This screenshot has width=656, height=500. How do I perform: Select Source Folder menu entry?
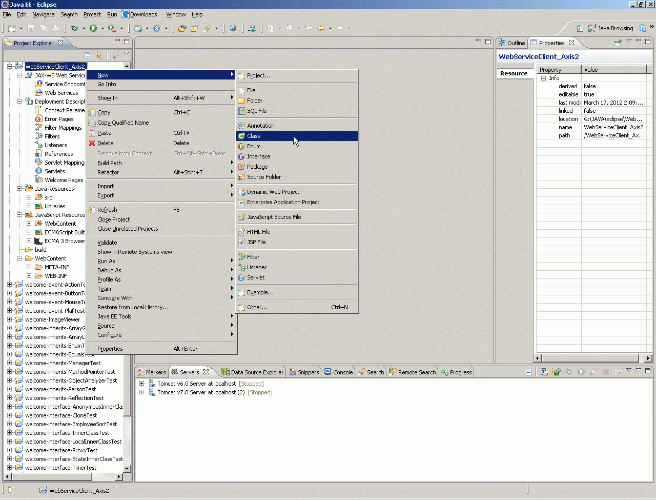point(297,177)
